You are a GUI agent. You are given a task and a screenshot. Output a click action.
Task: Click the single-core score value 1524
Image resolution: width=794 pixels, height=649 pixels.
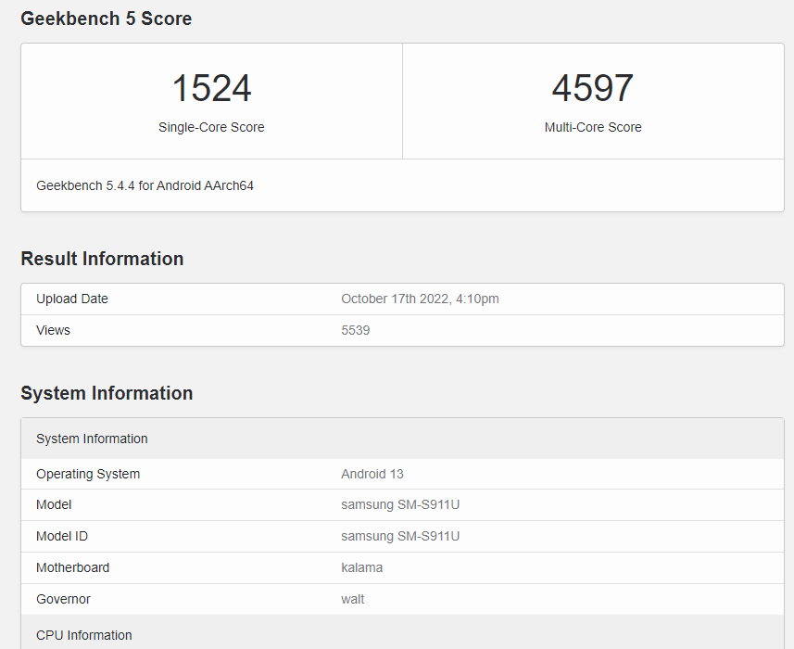click(x=211, y=89)
